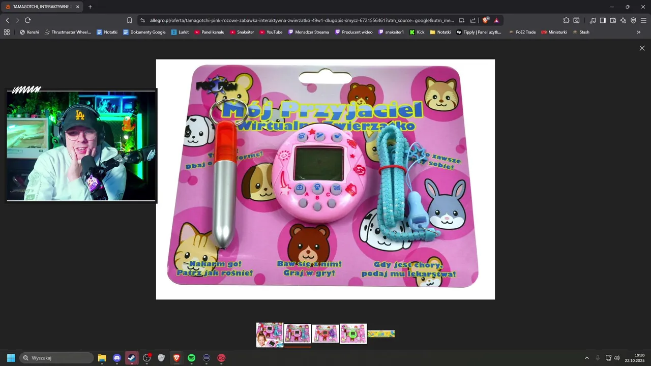This screenshot has height=366, width=651.
Task: Click the Wyszukaj taskbar search box
Action: click(x=56, y=358)
